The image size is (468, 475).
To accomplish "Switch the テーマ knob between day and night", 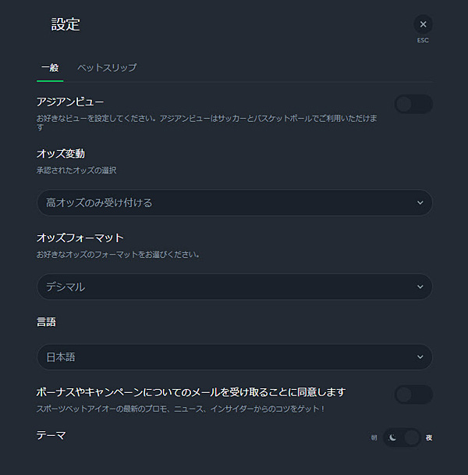I will [x=411, y=437].
